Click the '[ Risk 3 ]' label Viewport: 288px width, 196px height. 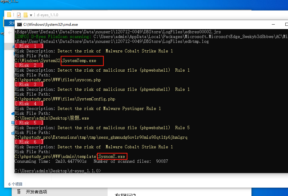[29, 85]
